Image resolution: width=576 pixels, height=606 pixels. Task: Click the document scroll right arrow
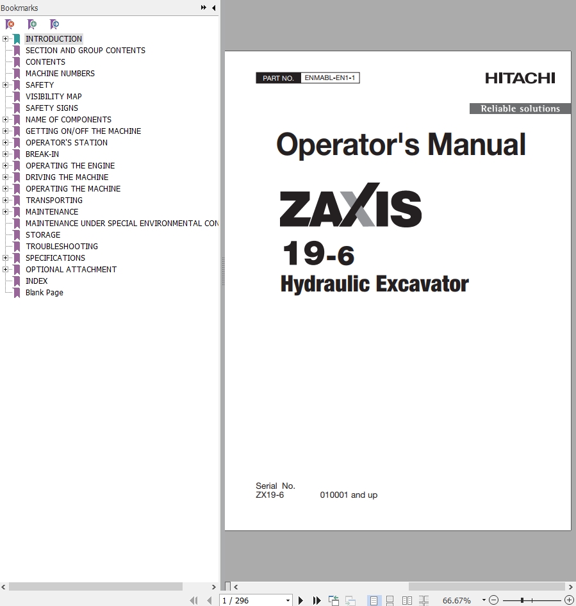[x=571, y=587]
